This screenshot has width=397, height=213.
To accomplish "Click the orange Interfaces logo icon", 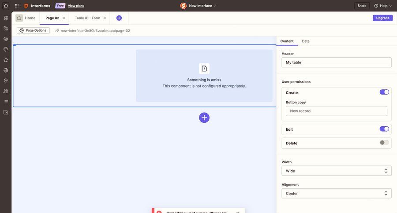I will pyautogui.click(x=26, y=6).
